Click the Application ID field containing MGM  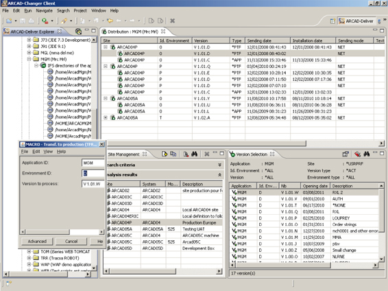(x=93, y=163)
